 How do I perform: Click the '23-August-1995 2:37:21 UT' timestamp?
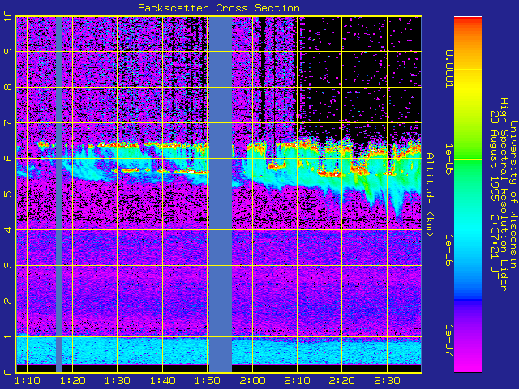click(495, 194)
